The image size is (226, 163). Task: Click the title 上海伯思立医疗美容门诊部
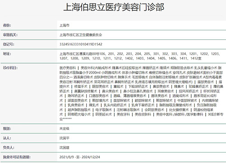pos(114,7)
